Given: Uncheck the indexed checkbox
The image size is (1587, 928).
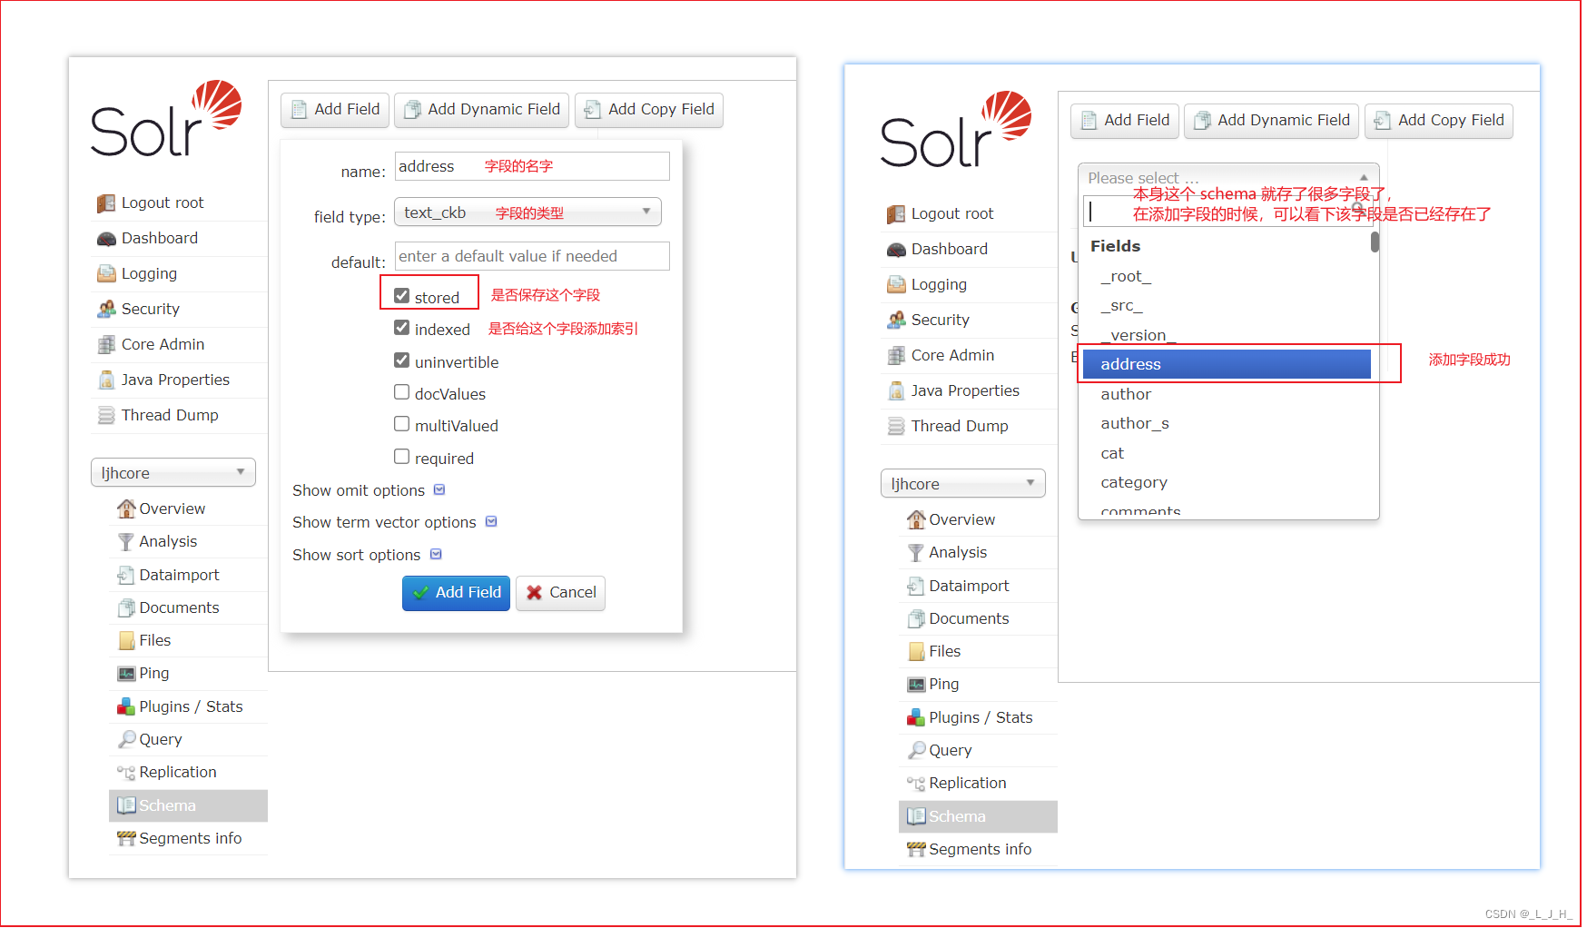Looking at the screenshot, I should tap(401, 327).
